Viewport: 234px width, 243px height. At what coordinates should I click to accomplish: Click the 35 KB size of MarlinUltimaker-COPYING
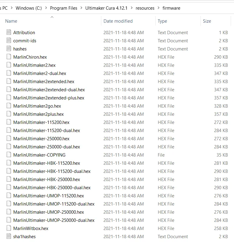pos(222,155)
